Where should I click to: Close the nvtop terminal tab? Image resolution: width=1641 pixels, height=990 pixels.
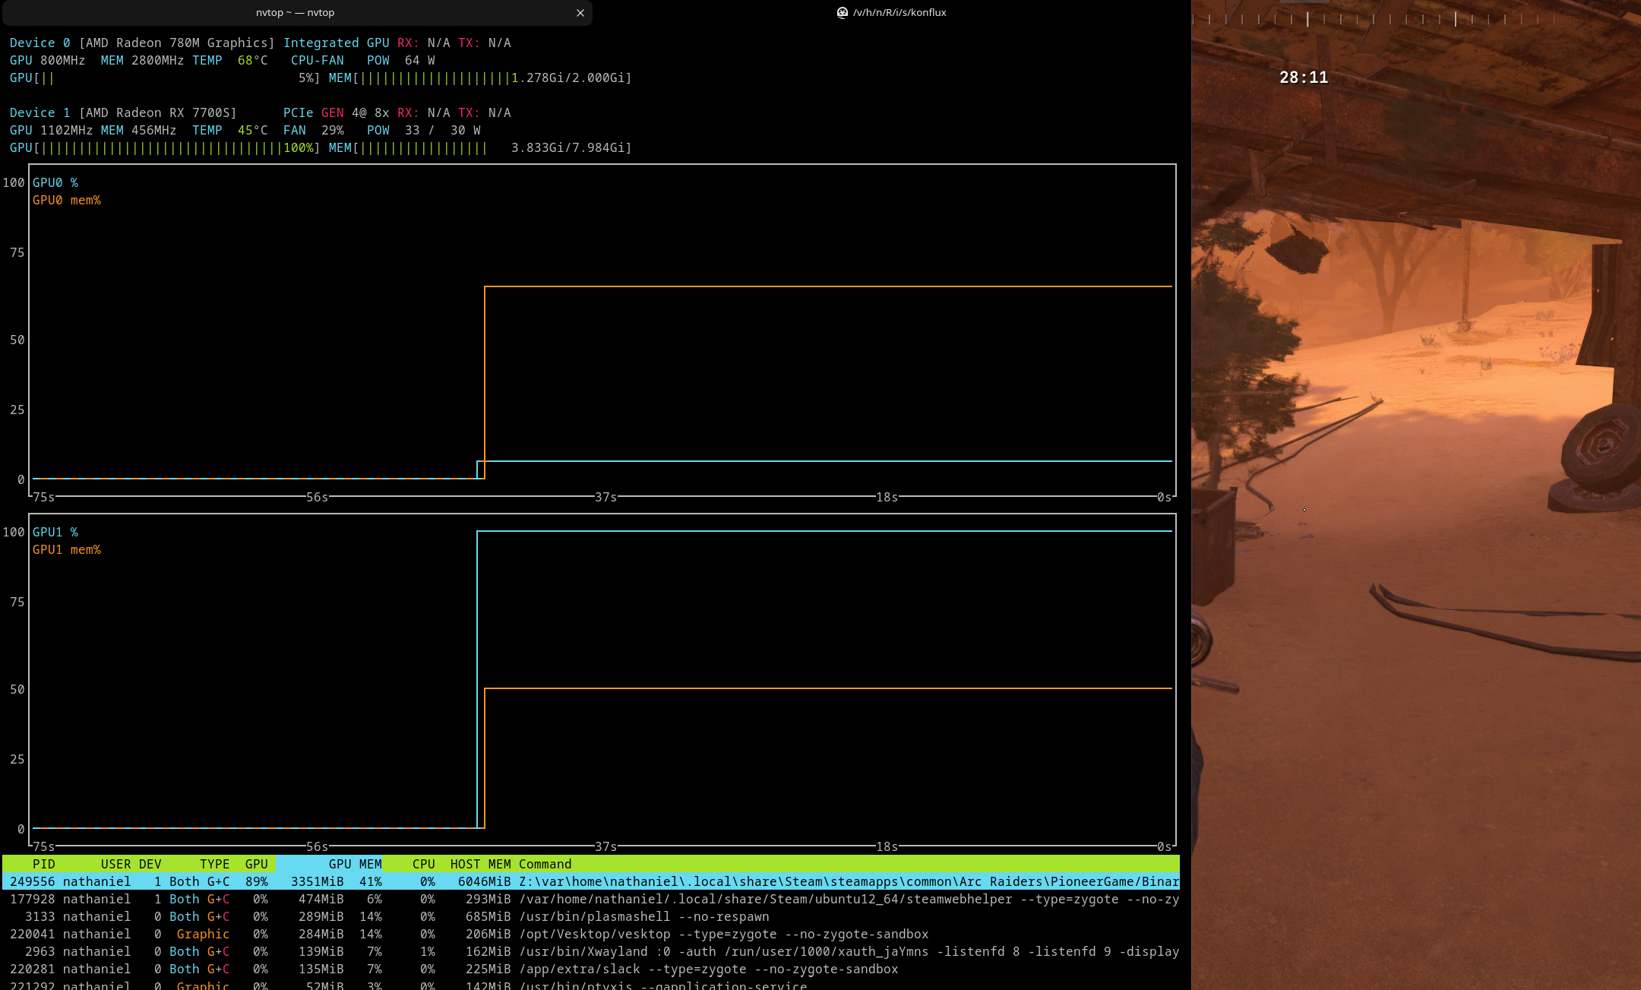click(580, 13)
